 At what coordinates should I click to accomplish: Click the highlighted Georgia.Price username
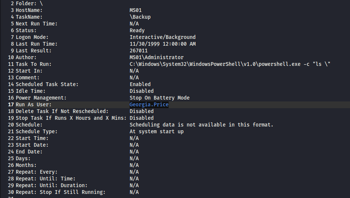pos(149,105)
